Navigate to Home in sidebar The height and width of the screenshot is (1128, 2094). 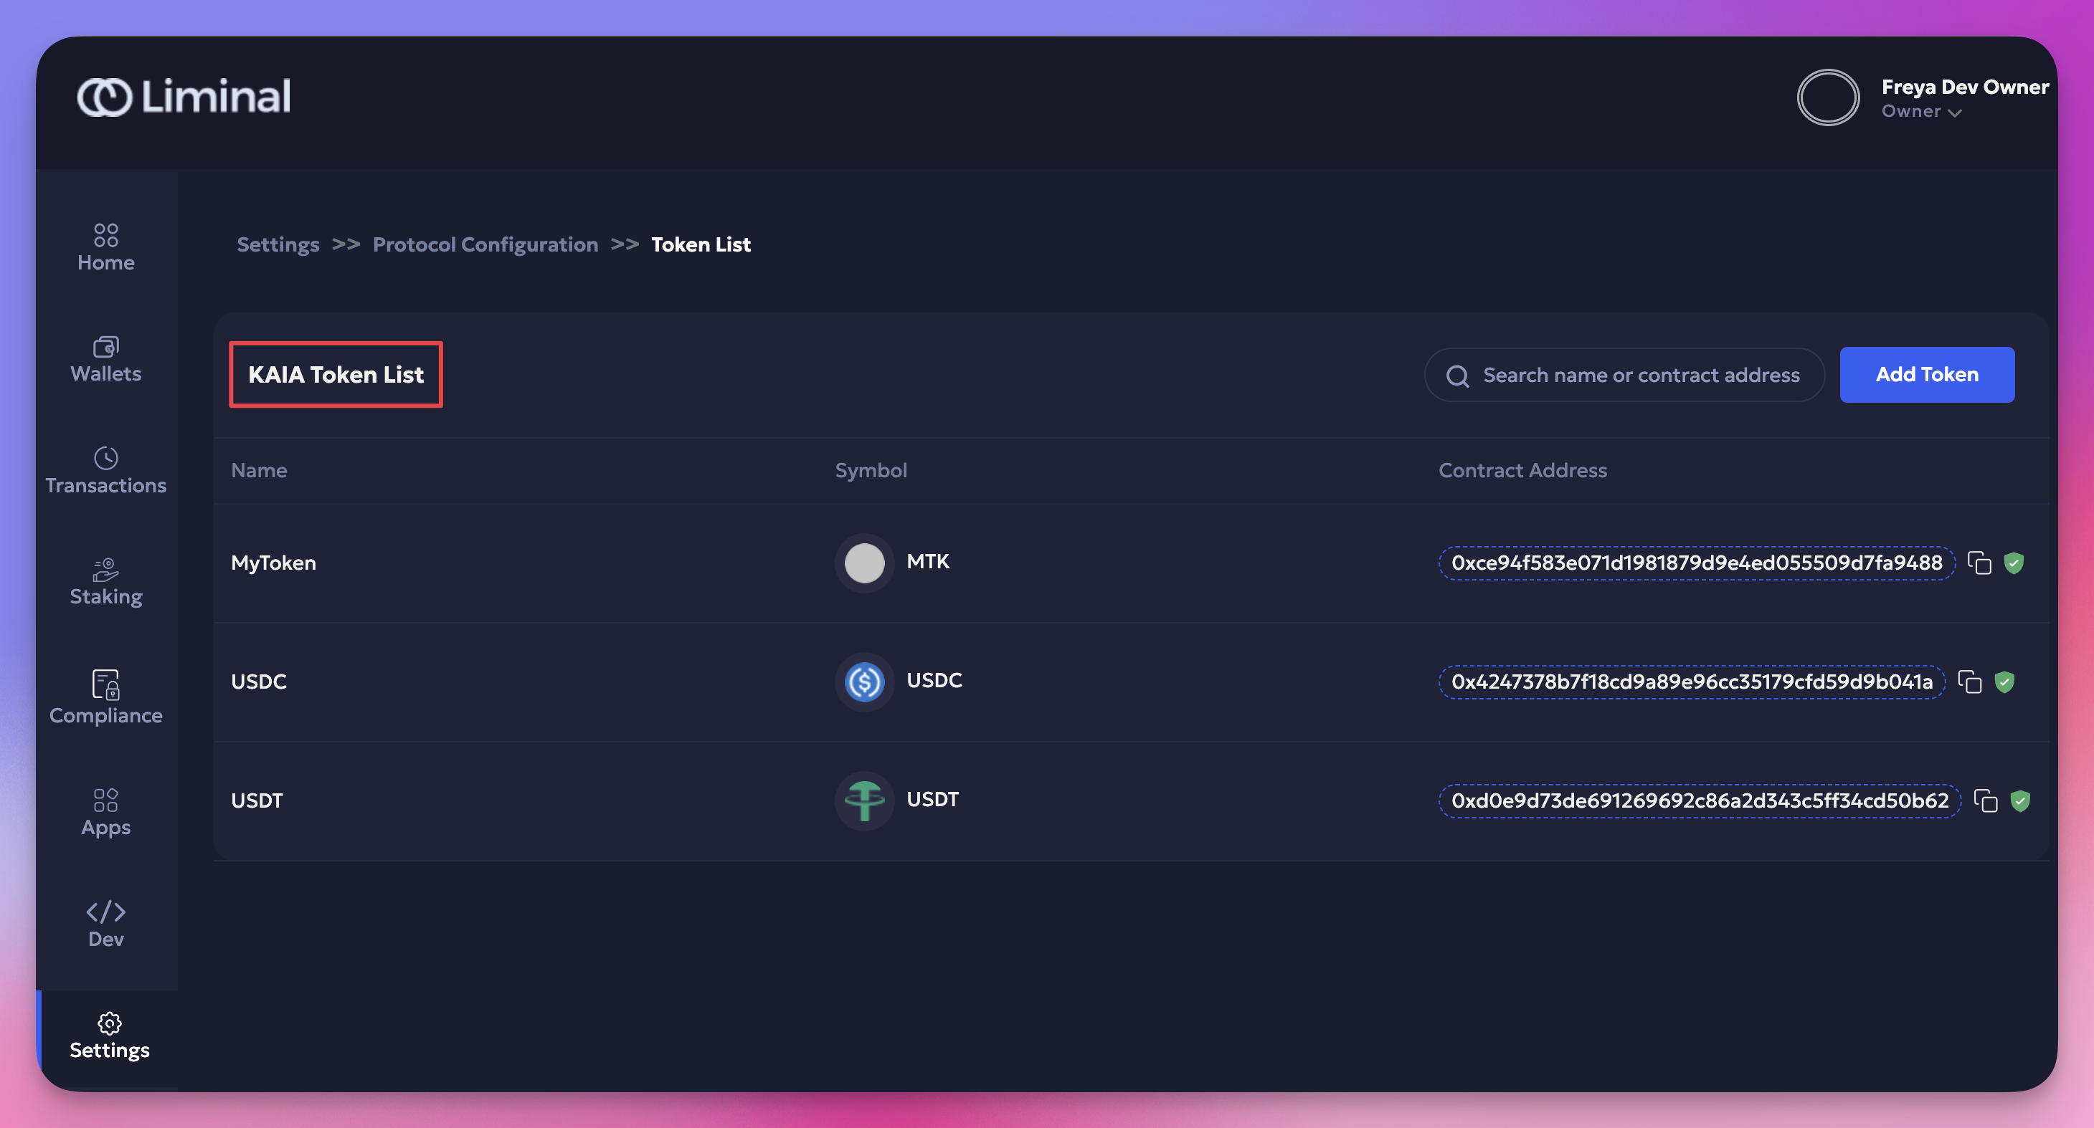pyautogui.click(x=105, y=248)
